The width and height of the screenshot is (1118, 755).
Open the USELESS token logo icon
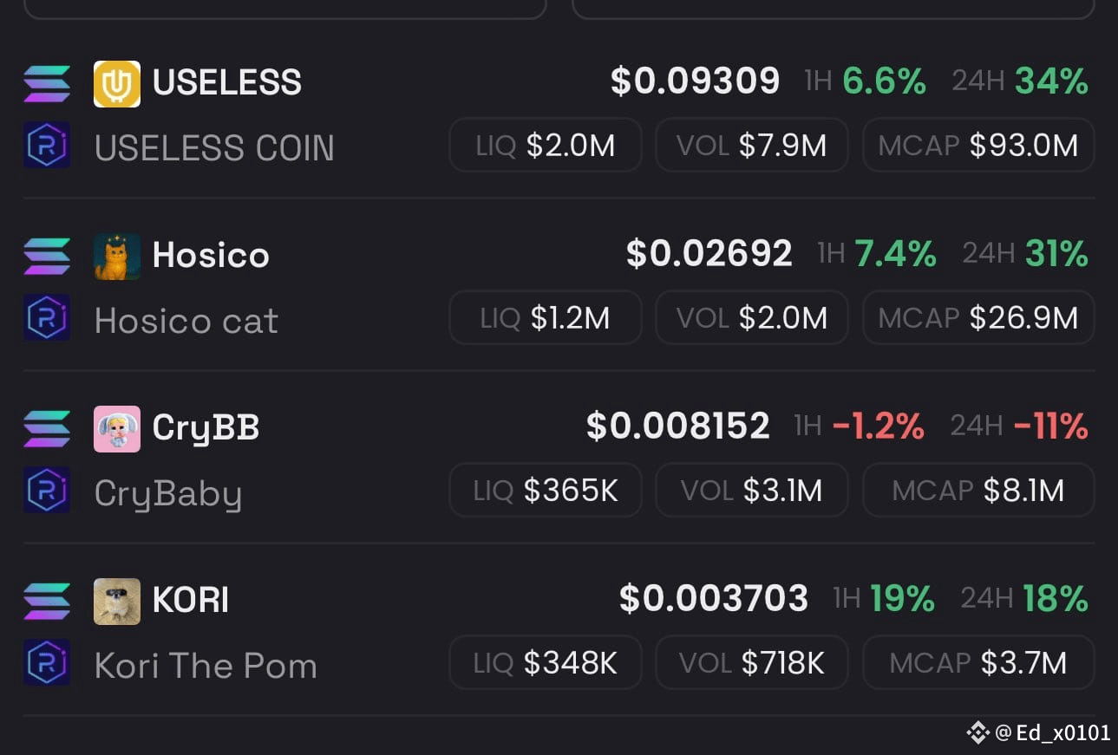coord(117,84)
